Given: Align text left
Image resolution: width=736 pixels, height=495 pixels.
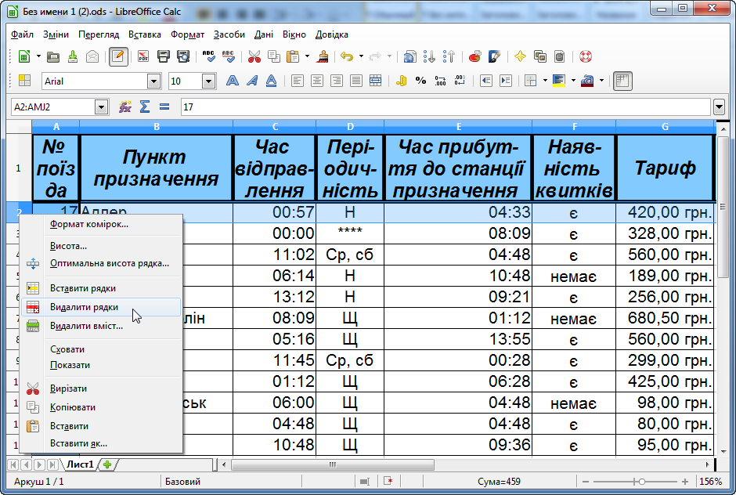Looking at the screenshot, I should [297, 81].
